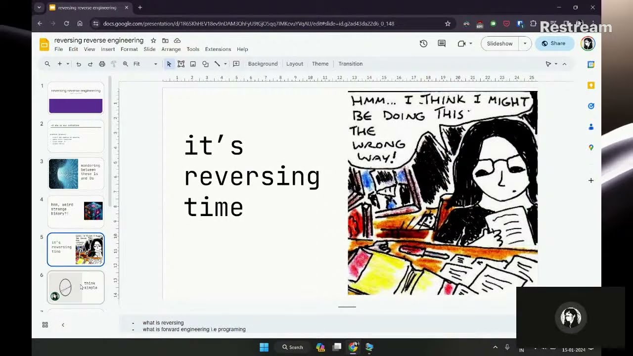
Task: Open comment history icon
Action: coord(442,44)
